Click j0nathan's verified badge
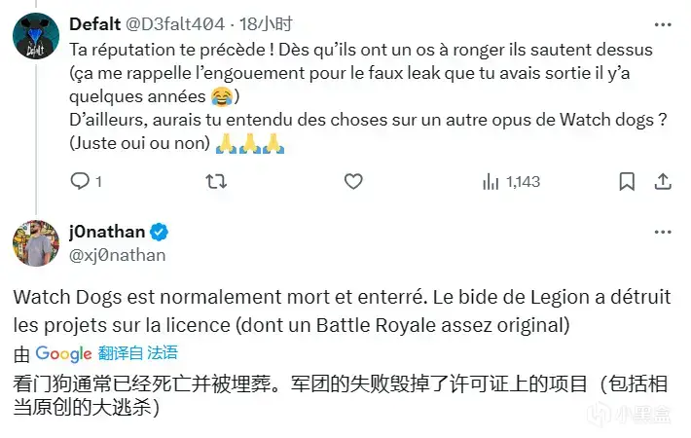The image size is (691, 438). click(x=159, y=232)
